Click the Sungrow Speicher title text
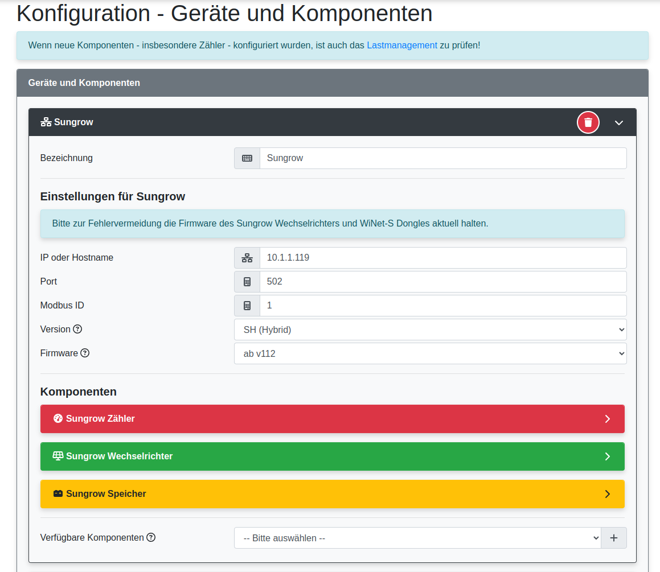The height and width of the screenshot is (572, 660). pyautogui.click(x=106, y=494)
